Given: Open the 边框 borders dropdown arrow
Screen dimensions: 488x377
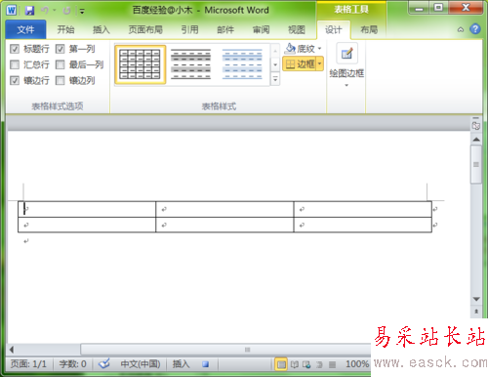Looking at the screenshot, I should pos(320,64).
